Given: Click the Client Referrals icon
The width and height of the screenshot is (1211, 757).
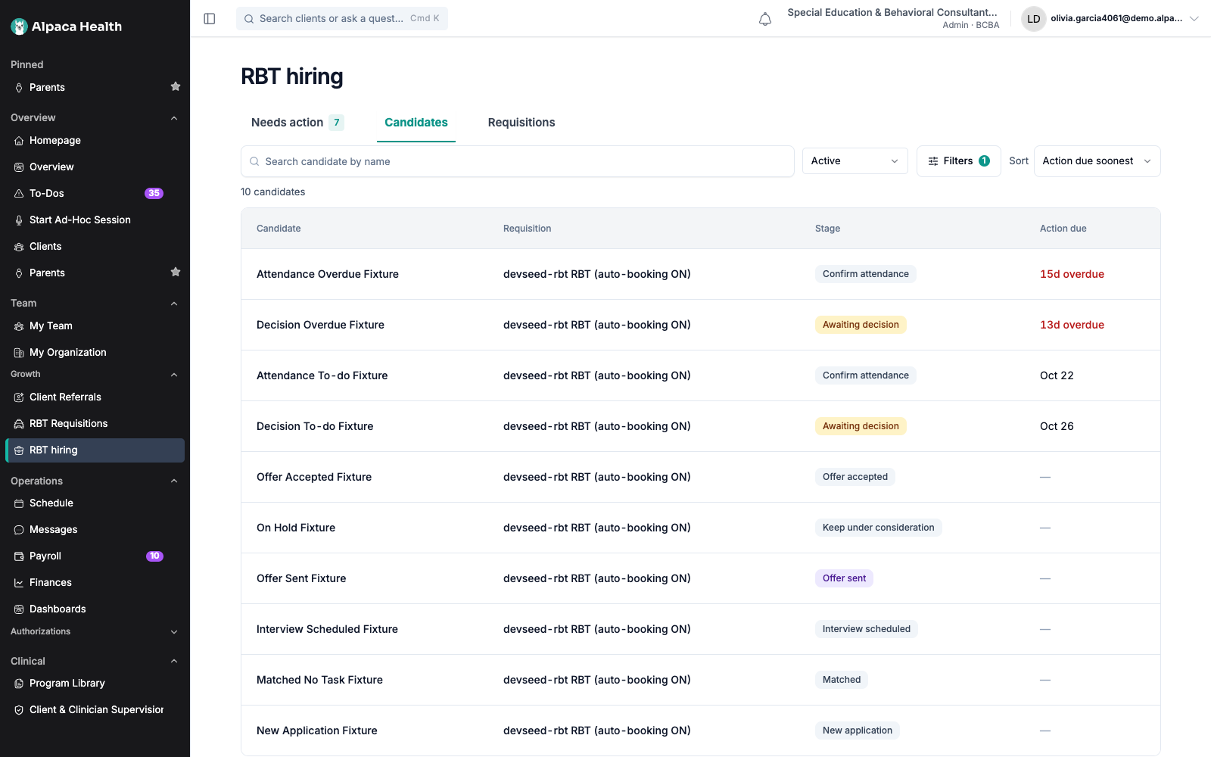Looking at the screenshot, I should (x=19, y=397).
